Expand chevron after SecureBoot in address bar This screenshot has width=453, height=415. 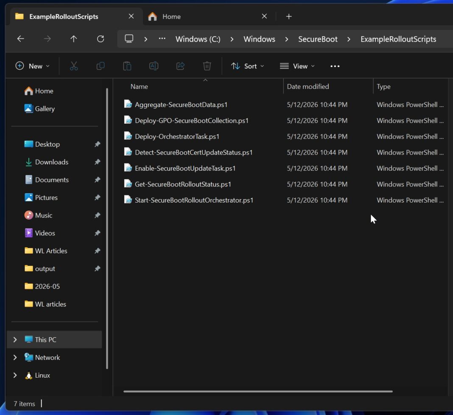click(349, 39)
